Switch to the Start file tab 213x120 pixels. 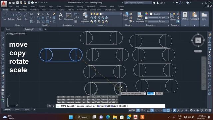[x=8, y=29]
